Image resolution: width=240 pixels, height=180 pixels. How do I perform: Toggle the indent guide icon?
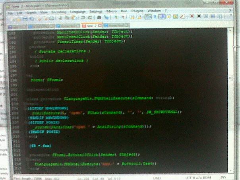click(162, 16)
